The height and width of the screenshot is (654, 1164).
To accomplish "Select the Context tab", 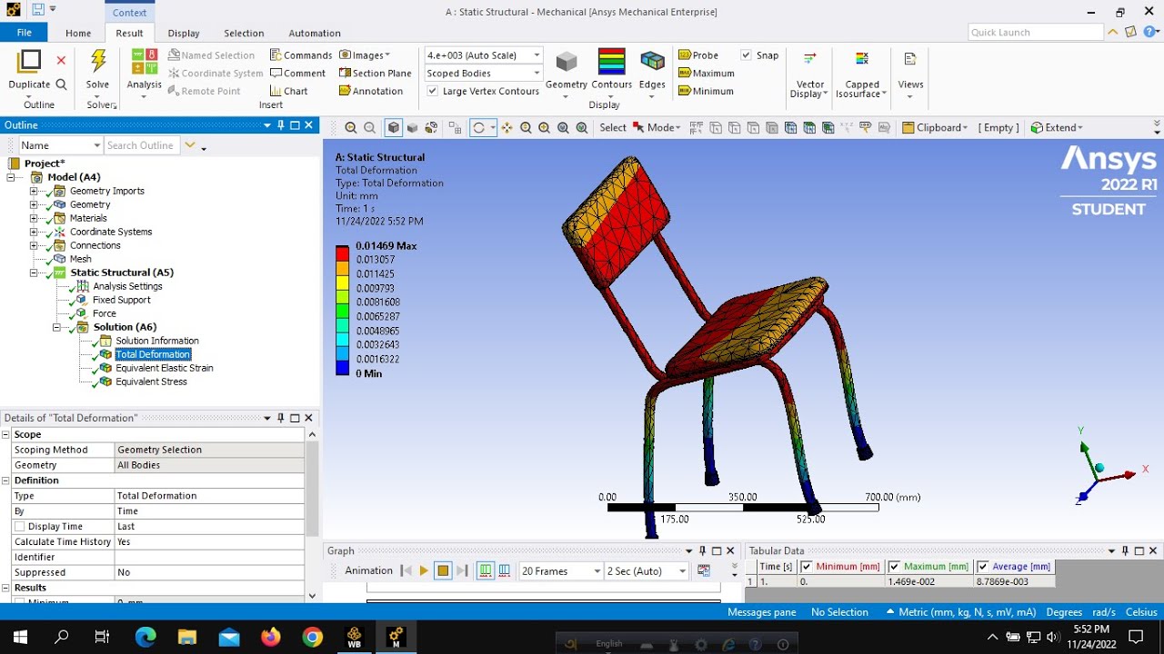I will pos(129,13).
